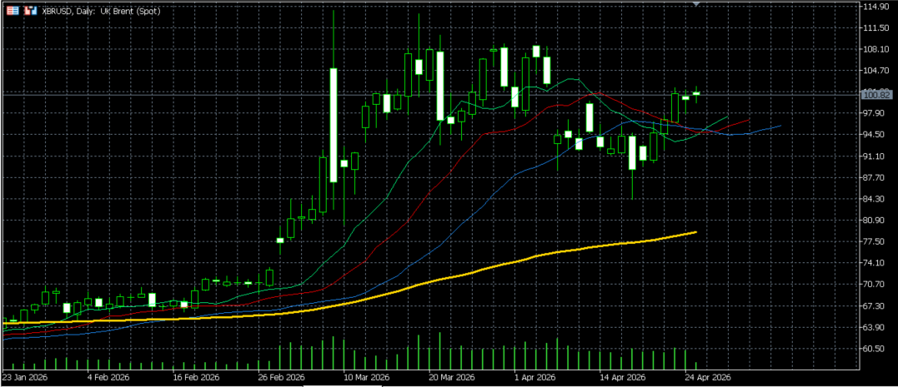The image size is (898, 387).
Task: Click the 1 Apr 2026 date label
Action: coord(535,377)
